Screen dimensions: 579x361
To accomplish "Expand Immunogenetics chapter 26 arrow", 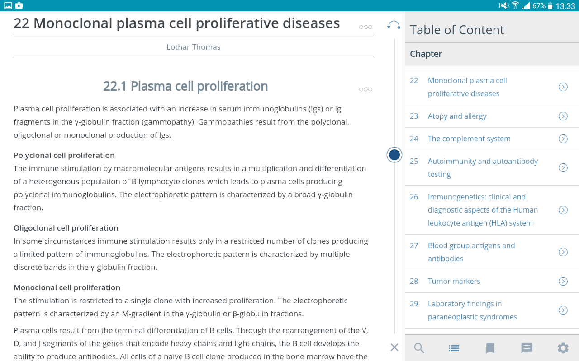I will coord(563,210).
